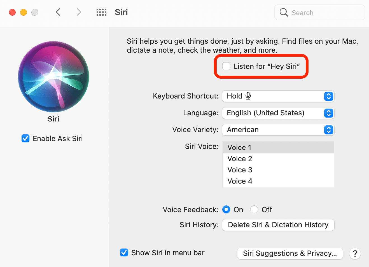
Task: Click the back navigation arrow
Action: tap(58, 12)
